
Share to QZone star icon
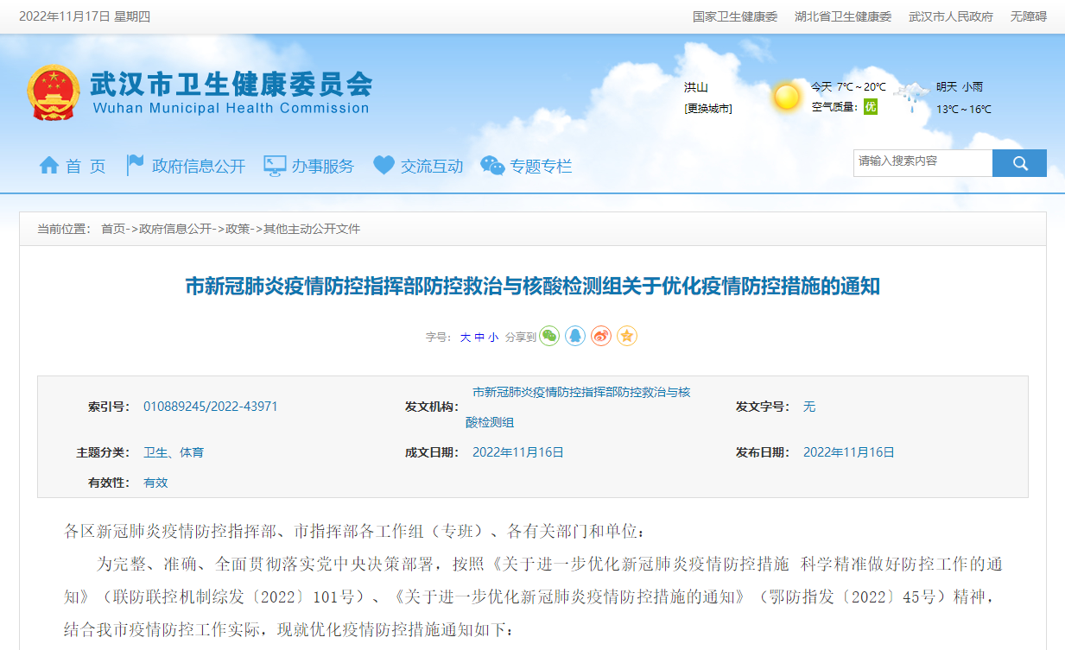pos(627,336)
